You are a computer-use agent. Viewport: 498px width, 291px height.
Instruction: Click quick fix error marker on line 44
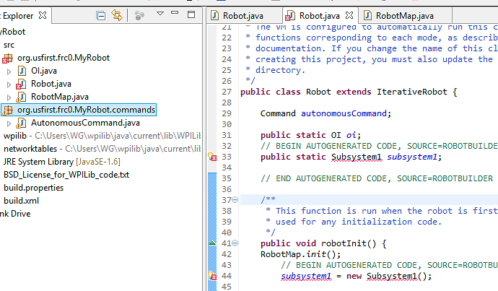212,276
